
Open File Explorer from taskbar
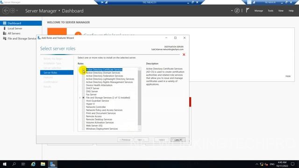click(43, 164)
